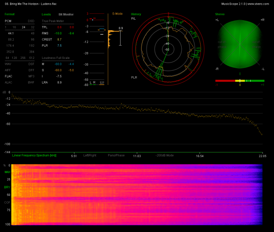Click the 384 sample rate indicator
This screenshot has width=274, height=232.
click(32, 52)
